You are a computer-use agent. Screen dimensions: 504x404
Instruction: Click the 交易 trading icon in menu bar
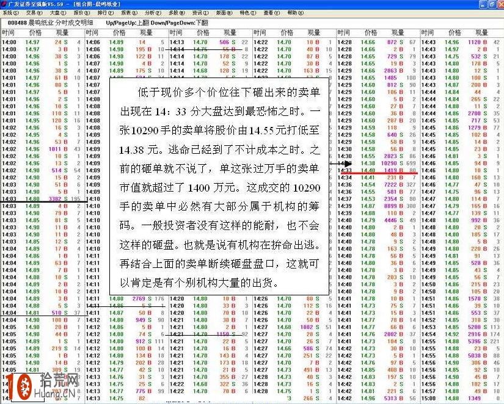[35, 12]
